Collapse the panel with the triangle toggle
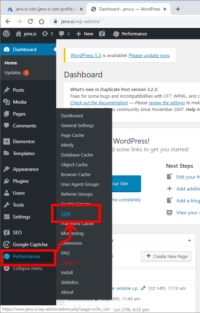 pyautogui.click(x=189, y=240)
